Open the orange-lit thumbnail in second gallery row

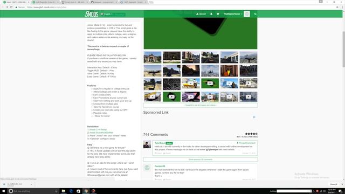tap(229, 71)
